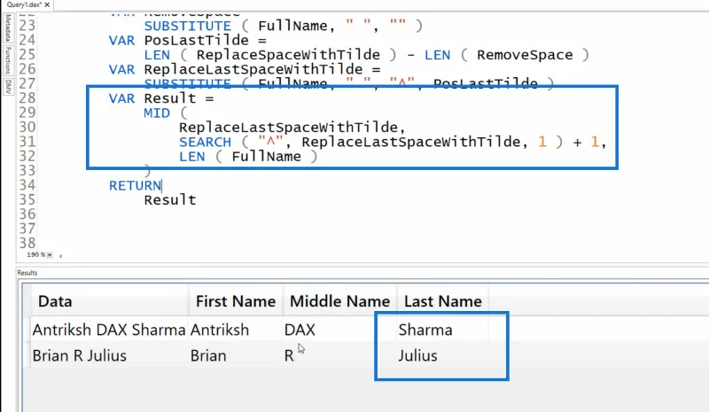Sort by the Last Name column header
This screenshot has width=709, height=412.
(x=442, y=301)
